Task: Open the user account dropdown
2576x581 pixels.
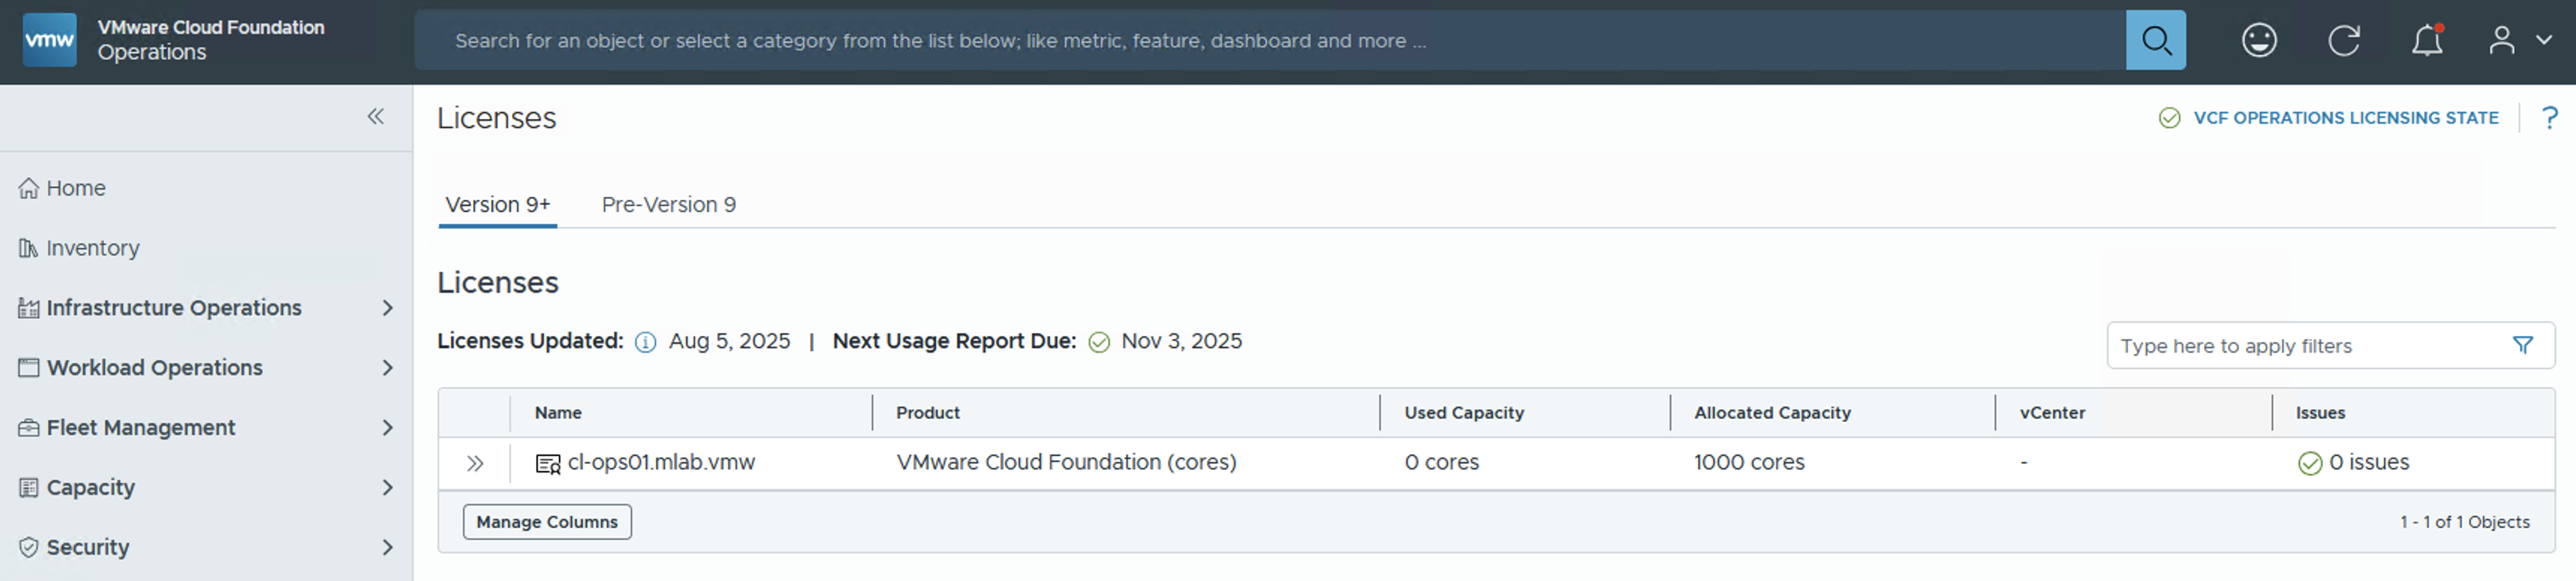Action: coord(2519,41)
